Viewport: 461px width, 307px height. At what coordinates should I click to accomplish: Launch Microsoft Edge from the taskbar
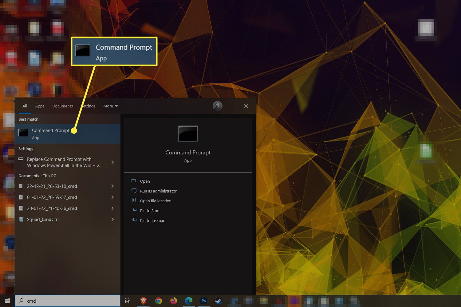click(188, 301)
